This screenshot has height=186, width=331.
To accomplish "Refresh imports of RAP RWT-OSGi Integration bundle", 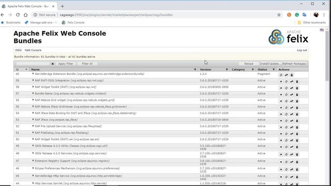I will tap(286, 82).
